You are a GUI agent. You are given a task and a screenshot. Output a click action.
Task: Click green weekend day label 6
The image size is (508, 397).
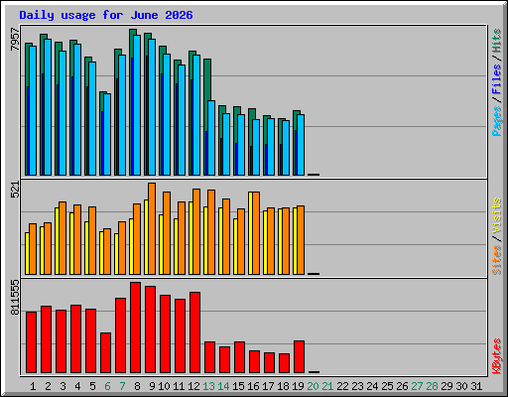(x=107, y=386)
